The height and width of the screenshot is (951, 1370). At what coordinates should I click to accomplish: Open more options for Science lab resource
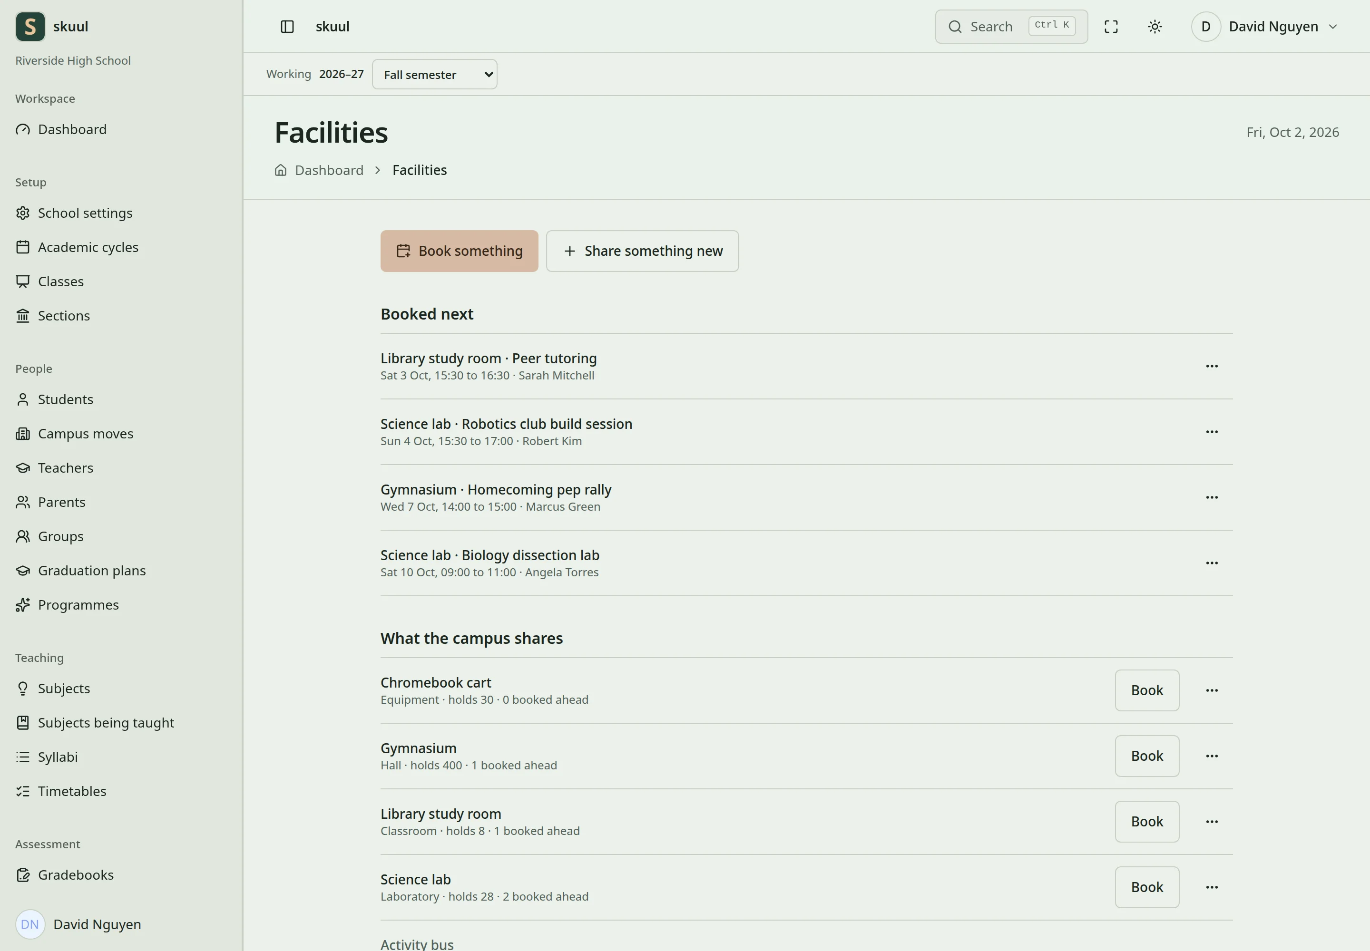(1212, 887)
